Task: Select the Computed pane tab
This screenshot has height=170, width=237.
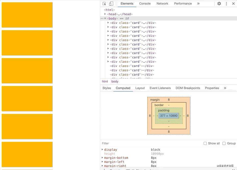Action: pyautogui.click(x=123, y=88)
